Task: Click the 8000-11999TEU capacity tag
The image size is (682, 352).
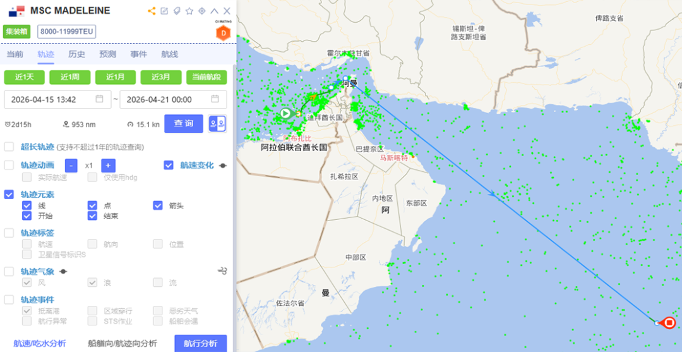Action: [67, 32]
